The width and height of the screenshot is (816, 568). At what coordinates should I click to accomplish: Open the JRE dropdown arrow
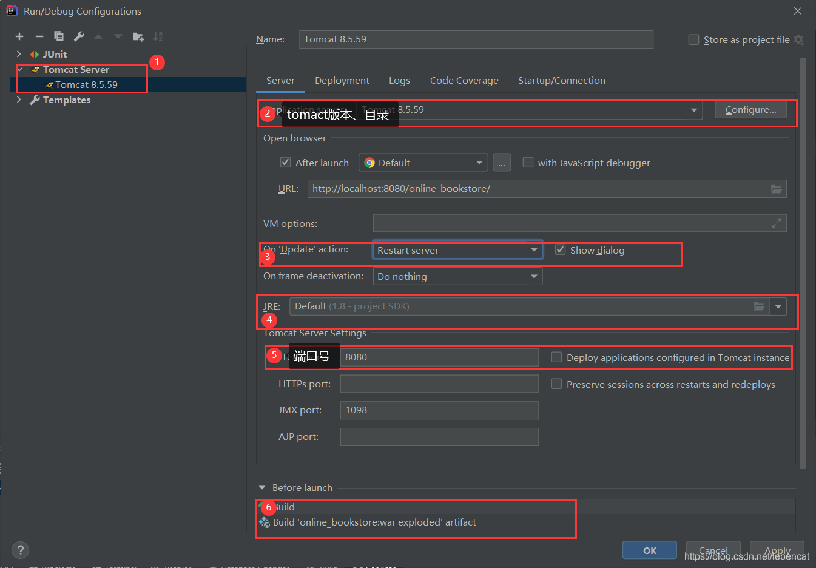(778, 306)
